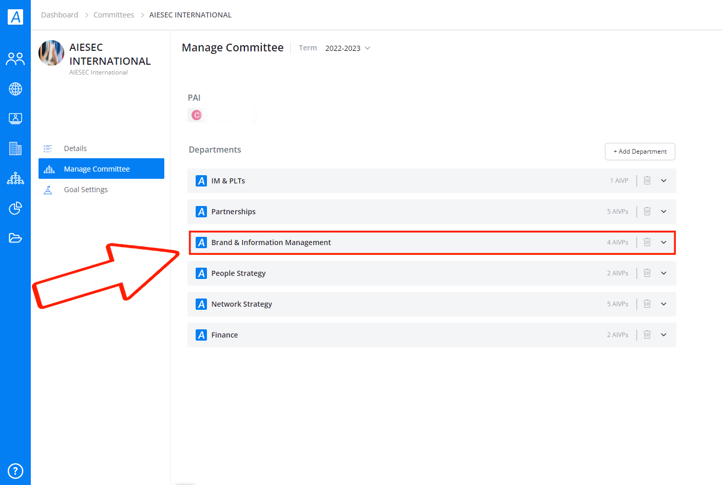This screenshot has width=722, height=485.
Task: Go to Committees breadcrumb
Action: pyautogui.click(x=113, y=15)
